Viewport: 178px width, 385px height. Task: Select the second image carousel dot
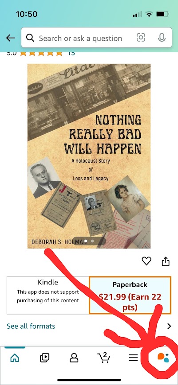(x=92, y=241)
